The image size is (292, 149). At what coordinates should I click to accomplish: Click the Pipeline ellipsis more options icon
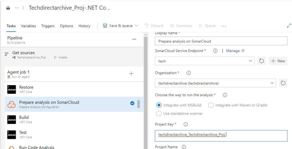tap(134, 39)
